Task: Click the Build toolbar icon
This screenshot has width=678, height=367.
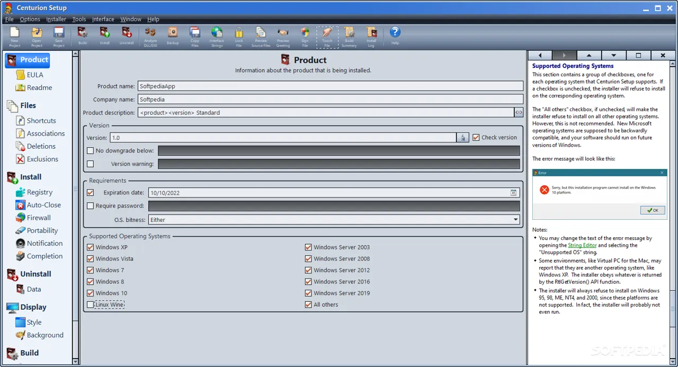Action: click(x=82, y=36)
